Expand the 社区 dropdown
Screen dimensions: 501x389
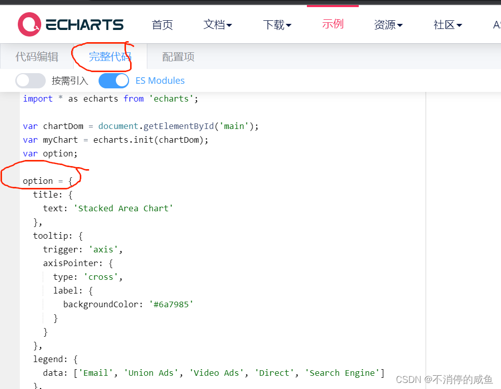447,24
